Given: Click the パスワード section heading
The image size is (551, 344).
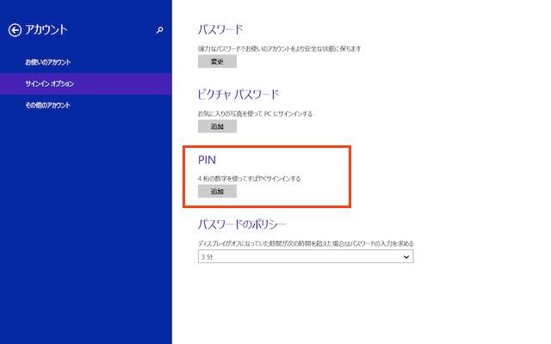Looking at the screenshot, I should pos(220,29).
